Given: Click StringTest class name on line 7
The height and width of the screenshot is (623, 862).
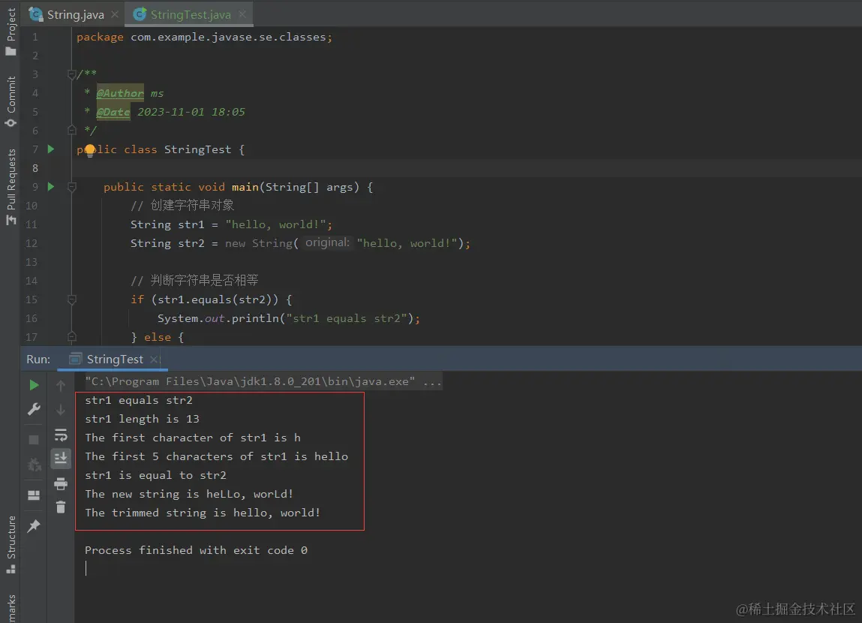Looking at the screenshot, I should [x=197, y=149].
